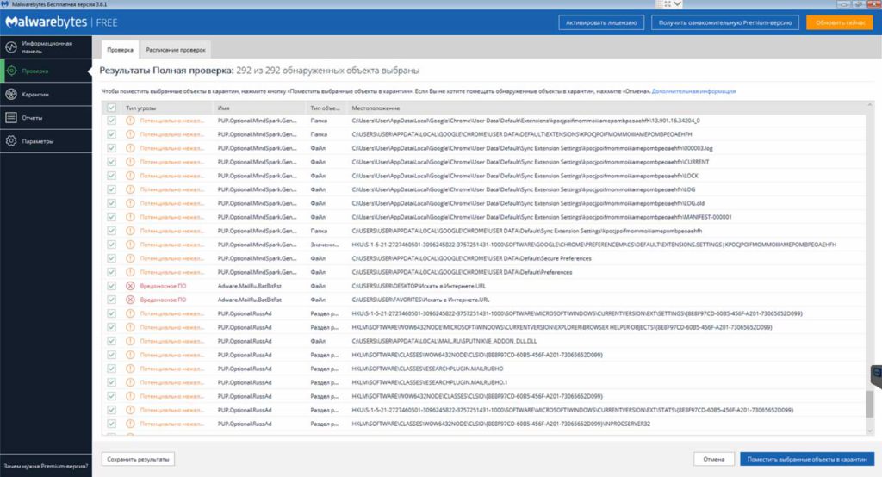Select Adware.MailRu.BatBitRst name in DESKTOP row
This screenshot has height=477, width=882.
pyautogui.click(x=249, y=286)
